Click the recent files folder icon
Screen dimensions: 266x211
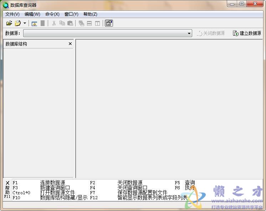17,23
